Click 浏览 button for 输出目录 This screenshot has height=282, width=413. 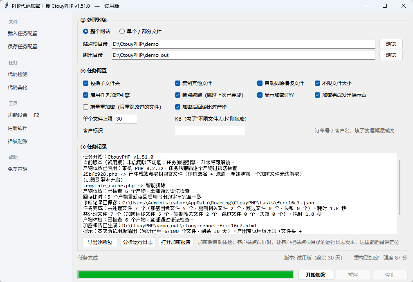click(x=391, y=55)
